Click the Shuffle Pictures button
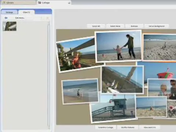The height and width of the screenshot is (132, 176). click(128, 128)
